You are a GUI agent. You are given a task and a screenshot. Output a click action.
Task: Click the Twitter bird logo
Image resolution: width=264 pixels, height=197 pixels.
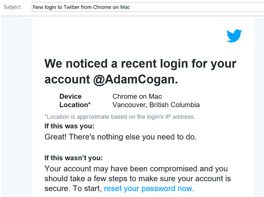click(234, 36)
